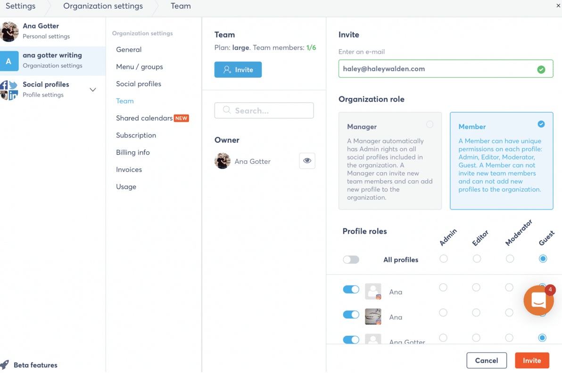Click Ana Gotter's avatar under Owner
562x373 pixels.
coord(222,161)
